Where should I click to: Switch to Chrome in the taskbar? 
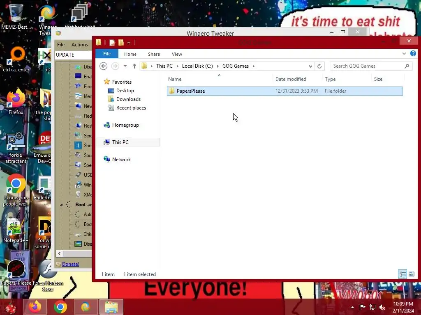point(60,307)
